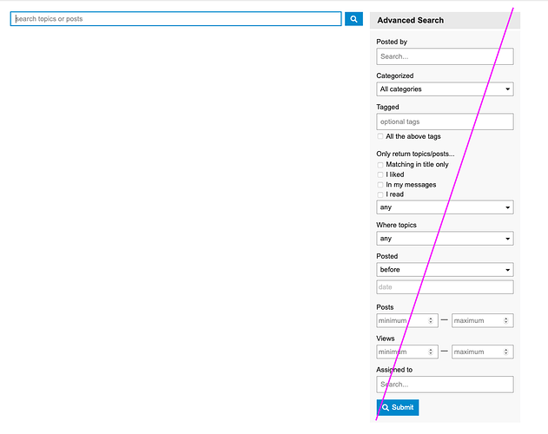Toggle the 'In my messages' checkbox
The image size is (548, 434).
coord(380,185)
